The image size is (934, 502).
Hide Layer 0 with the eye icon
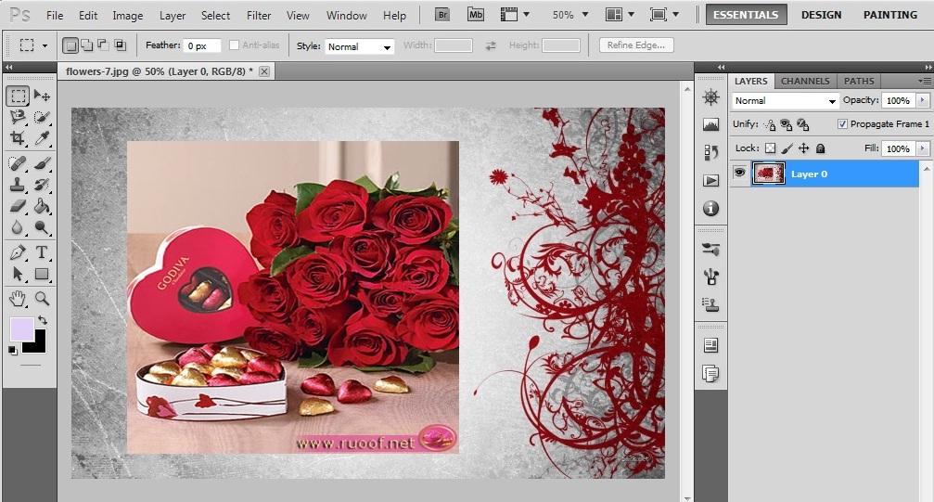click(x=739, y=173)
